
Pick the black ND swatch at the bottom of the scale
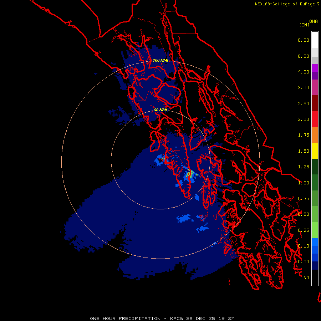[x=315, y=277]
